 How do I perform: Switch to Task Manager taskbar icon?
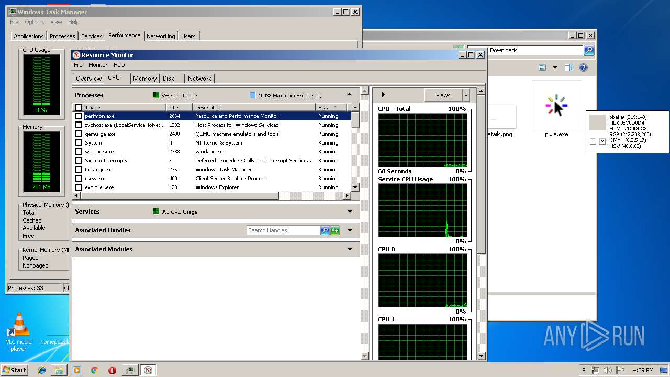pos(130,370)
